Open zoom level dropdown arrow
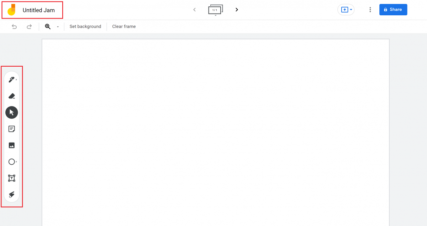This screenshot has width=427, height=226. [x=58, y=27]
